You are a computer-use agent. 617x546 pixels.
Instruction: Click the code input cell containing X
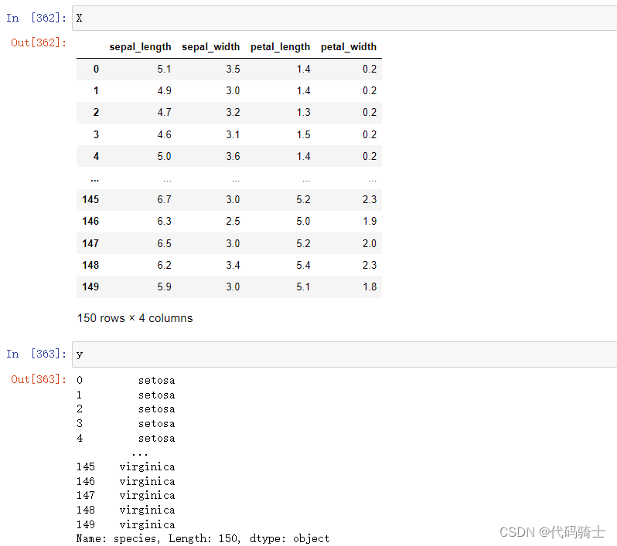tap(344, 18)
